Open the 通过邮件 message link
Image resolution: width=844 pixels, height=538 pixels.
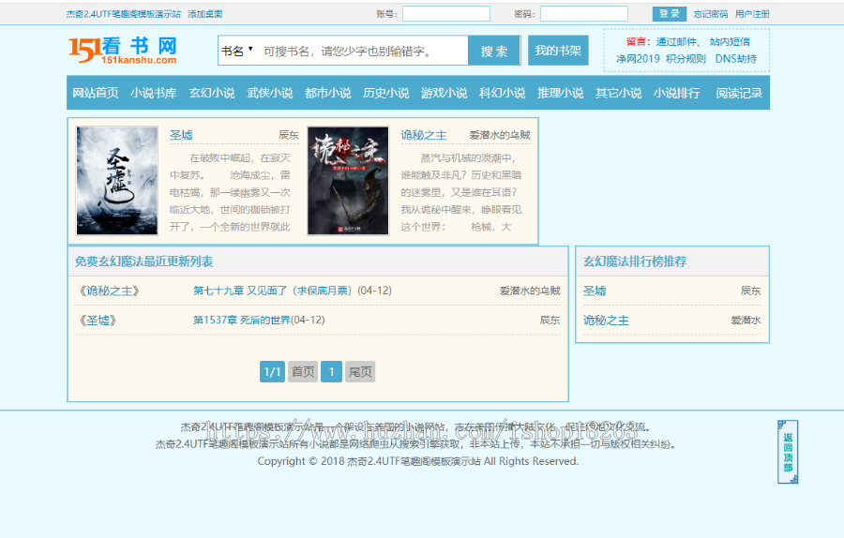[676, 41]
